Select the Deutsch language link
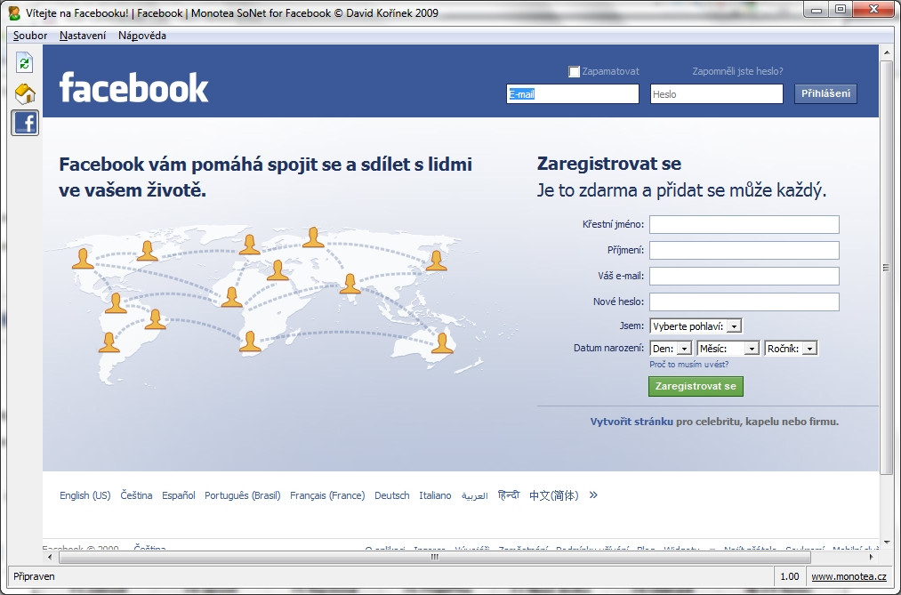Image resolution: width=901 pixels, height=595 pixels. [392, 495]
